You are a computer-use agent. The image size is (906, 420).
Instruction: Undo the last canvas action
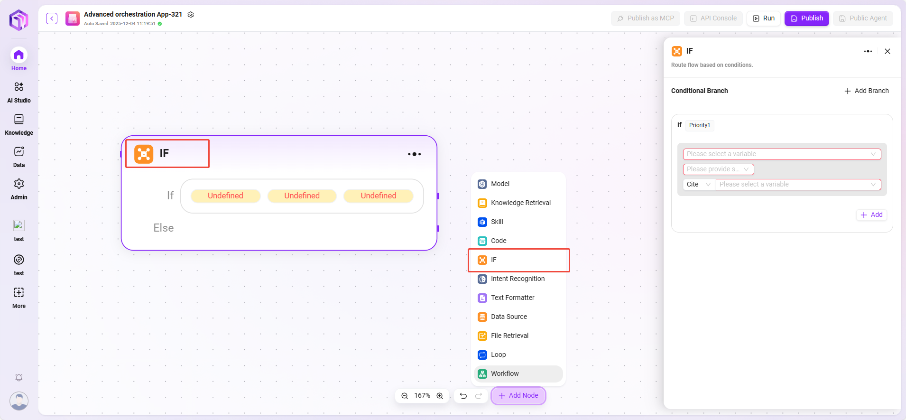tap(463, 396)
